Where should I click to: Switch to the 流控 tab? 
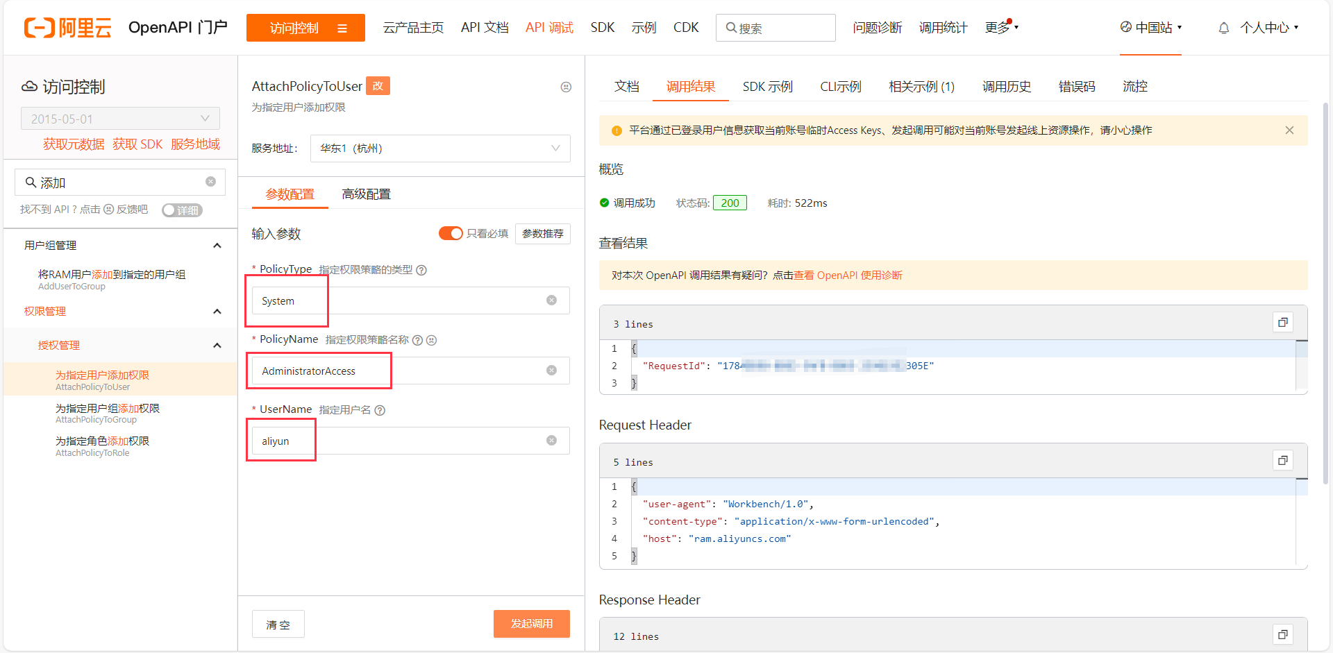pyautogui.click(x=1135, y=87)
